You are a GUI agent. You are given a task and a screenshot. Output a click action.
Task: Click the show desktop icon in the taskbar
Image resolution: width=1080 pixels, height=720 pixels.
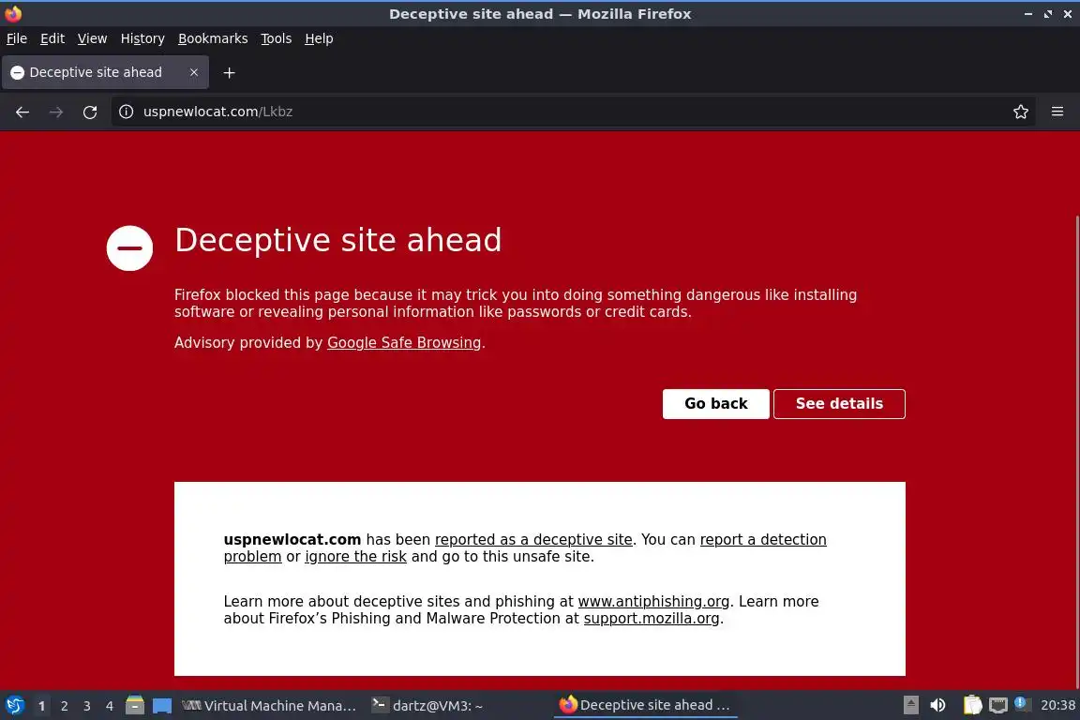tap(162, 706)
